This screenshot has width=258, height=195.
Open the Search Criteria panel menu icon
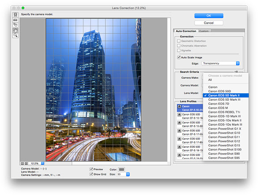[x=236, y=72]
